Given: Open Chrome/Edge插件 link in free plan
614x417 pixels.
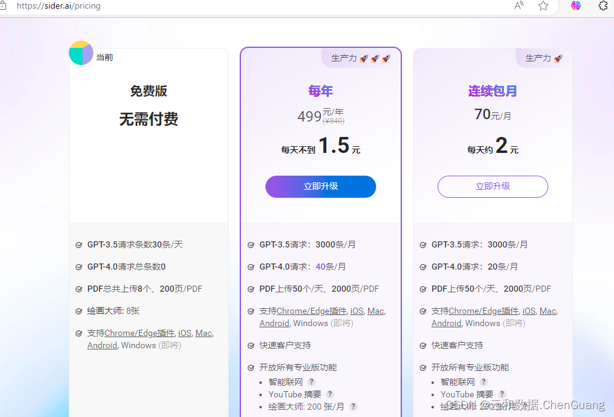Looking at the screenshot, I should click(140, 333).
